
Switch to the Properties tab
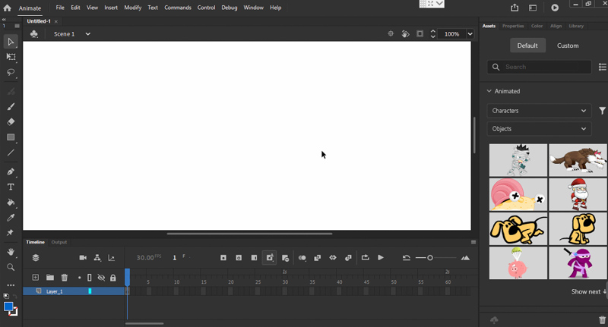513,26
